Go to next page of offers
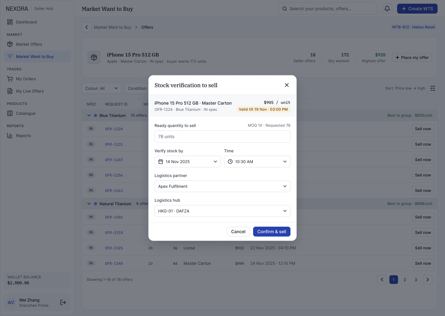The height and width of the screenshot is (316, 445). (x=428, y=280)
